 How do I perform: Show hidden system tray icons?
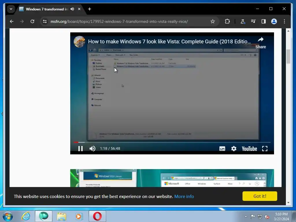(x=246, y=217)
